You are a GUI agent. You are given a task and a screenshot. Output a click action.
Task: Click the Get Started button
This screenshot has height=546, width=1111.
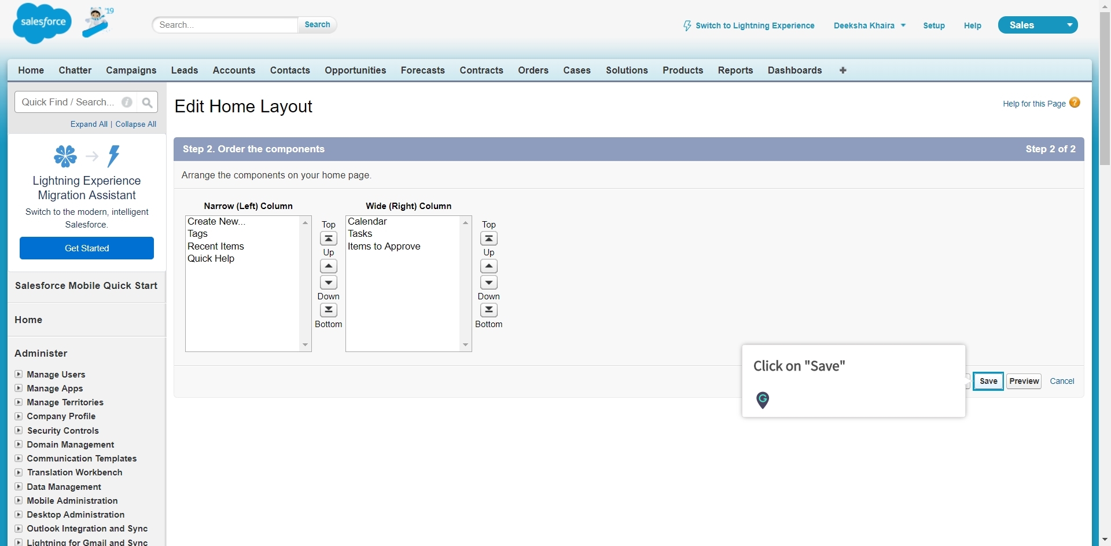click(x=87, y=248)
